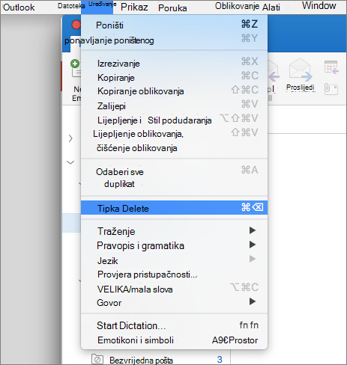Open the Prikaz menu in menu bar

point(134,7)
